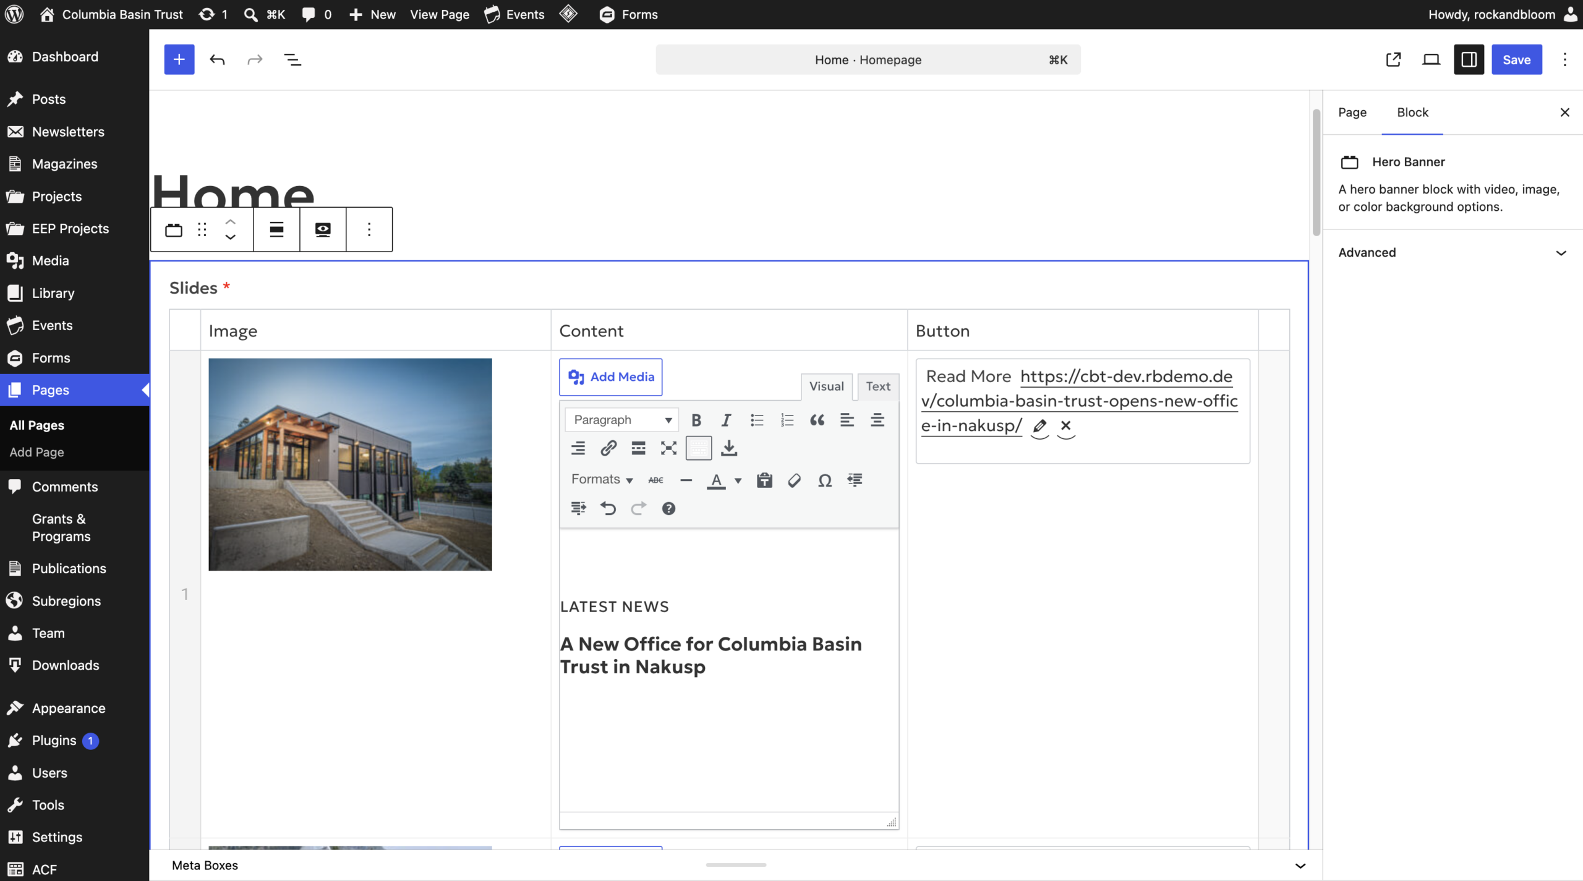Move the Hero Banner block up
The width and height of the screenshot is (1583, 881).
pyautogui.click(x=231, y=222)
